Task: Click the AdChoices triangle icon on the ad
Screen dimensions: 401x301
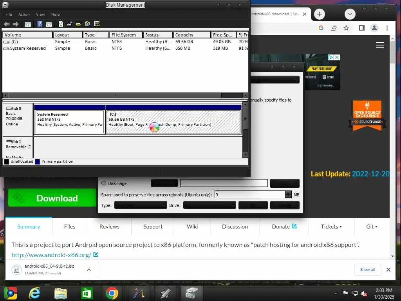Action: pyautogui.click(x=331, y=57)
